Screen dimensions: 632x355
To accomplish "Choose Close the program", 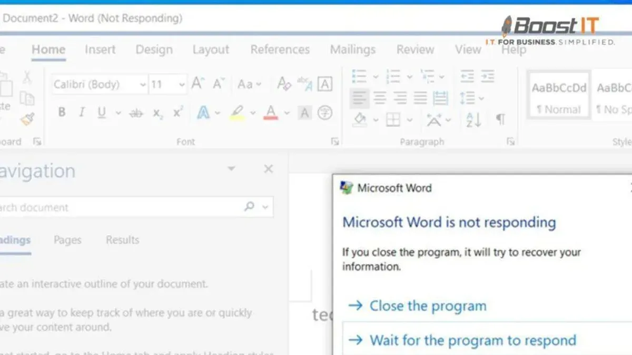I will coord(417,306).
